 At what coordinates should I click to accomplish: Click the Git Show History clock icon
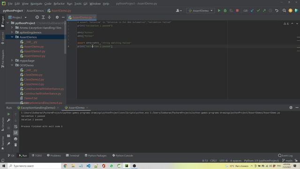click(x=270, y=11)
